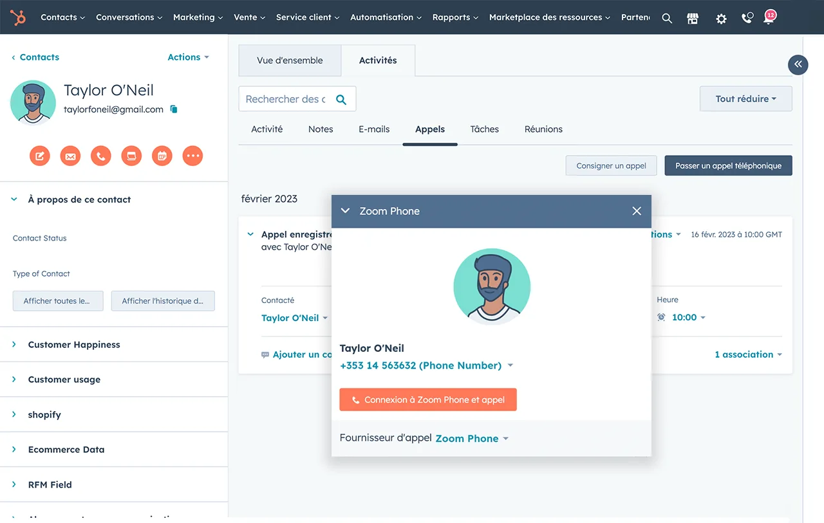Click the orange create note icon

(x=39, y=156)
